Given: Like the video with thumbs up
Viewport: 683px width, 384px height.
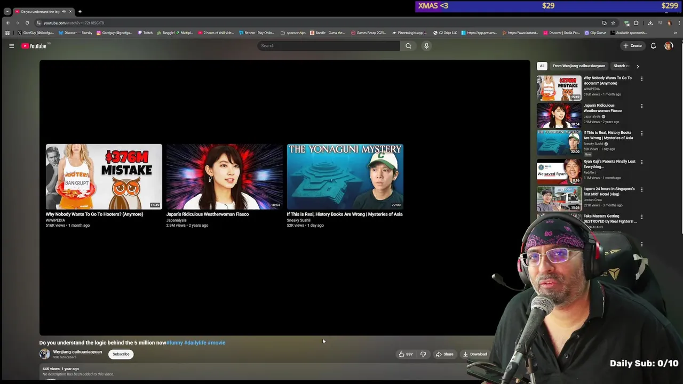Looking at the screenshot, I should coord(406,354).
